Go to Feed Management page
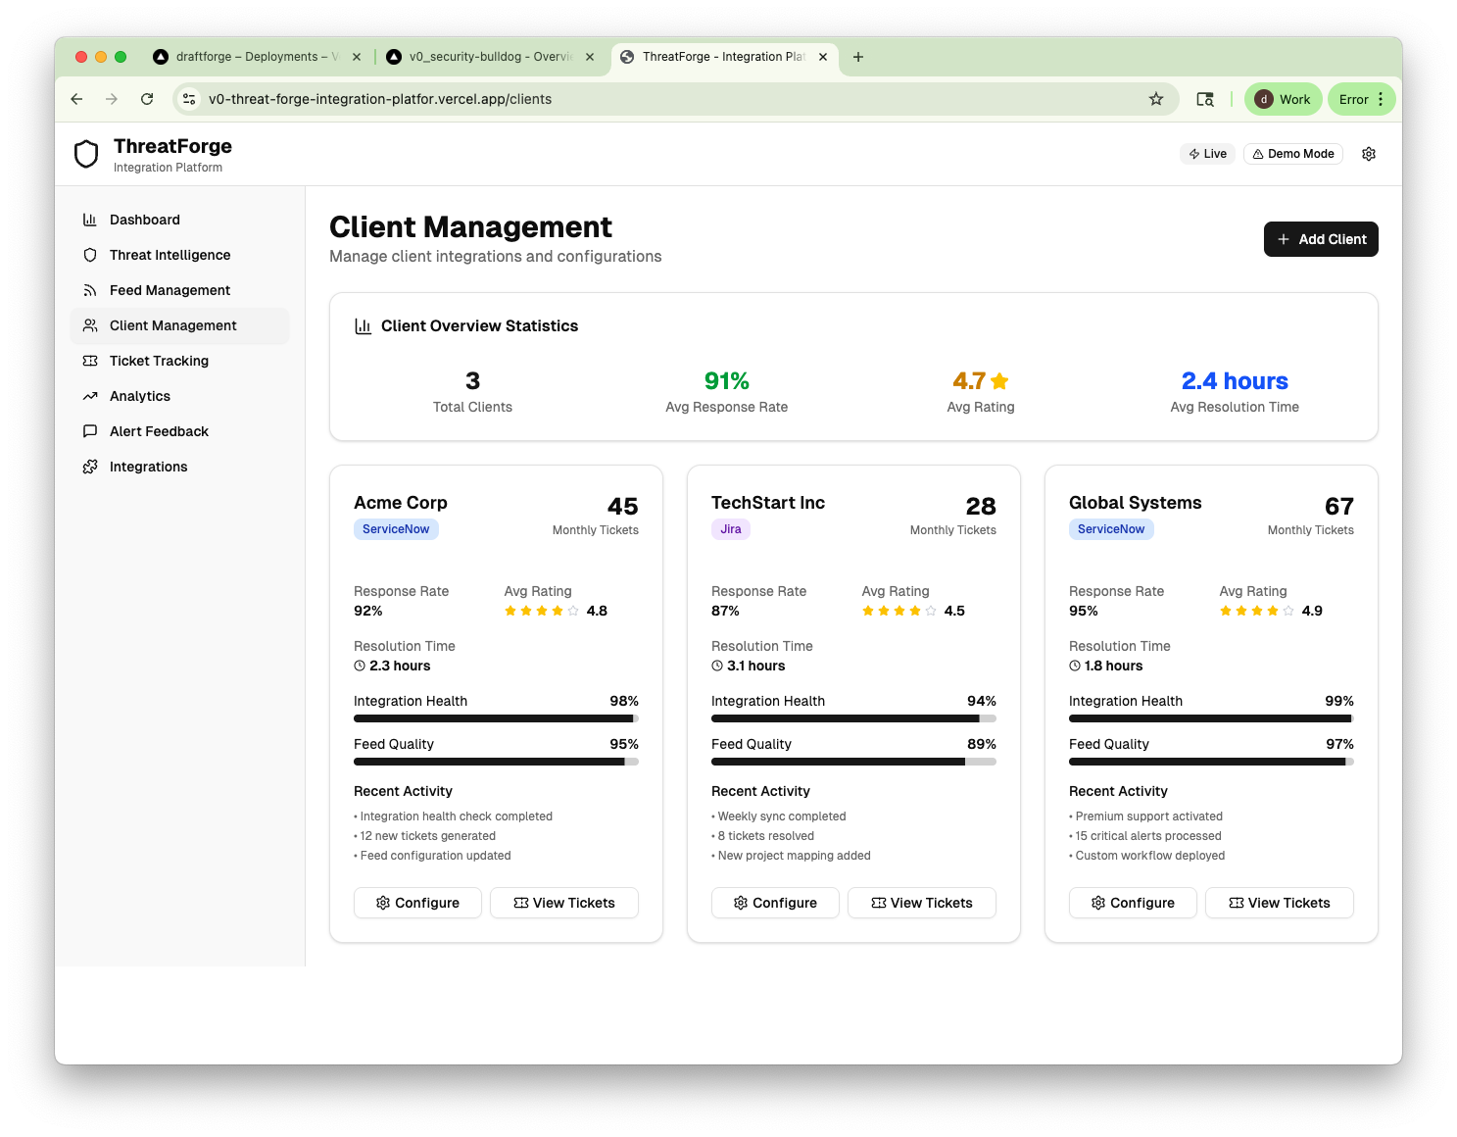Screen dimensions: 1457x1137 [x=179, y=290]
